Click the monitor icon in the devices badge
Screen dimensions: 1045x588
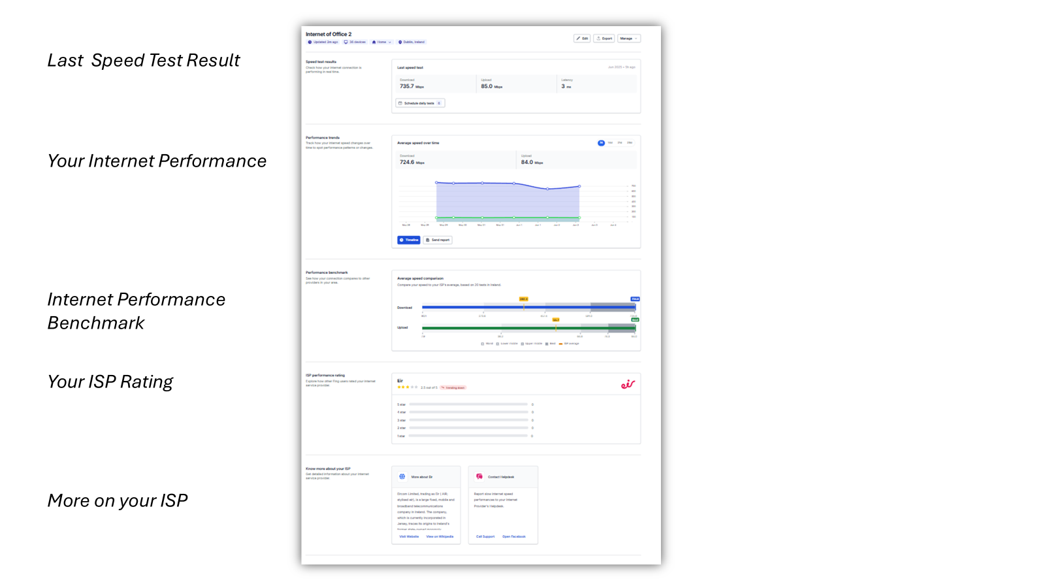(x=346, y=42)
